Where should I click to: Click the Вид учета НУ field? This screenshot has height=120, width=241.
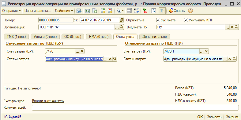(191, 27)
